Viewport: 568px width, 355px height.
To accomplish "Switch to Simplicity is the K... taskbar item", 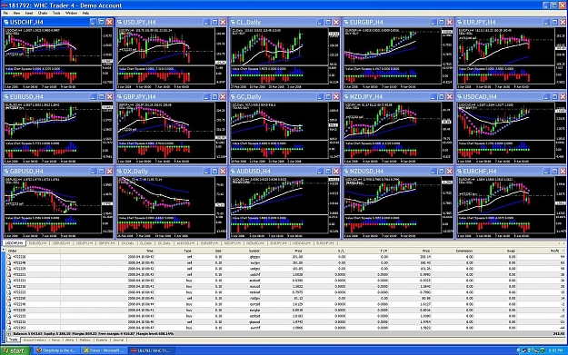I will (x=55, y=350).
